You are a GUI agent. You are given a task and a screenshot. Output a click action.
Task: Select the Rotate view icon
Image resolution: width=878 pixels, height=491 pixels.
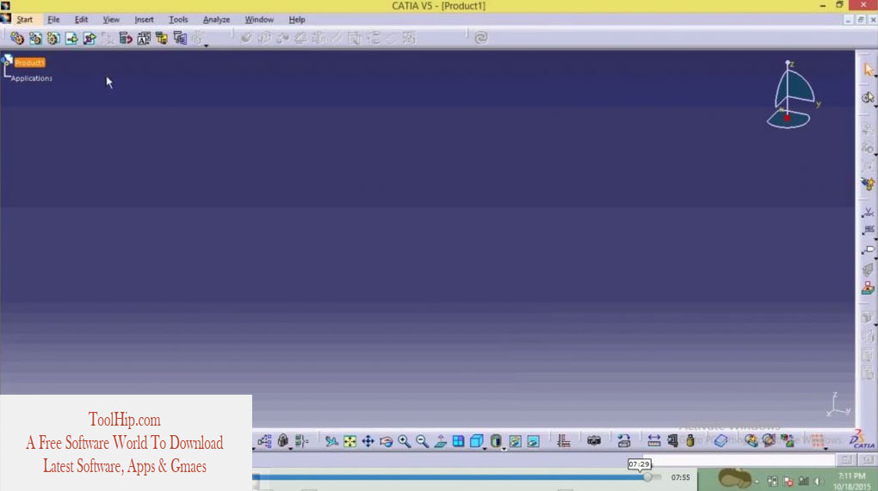coord(386,441)
